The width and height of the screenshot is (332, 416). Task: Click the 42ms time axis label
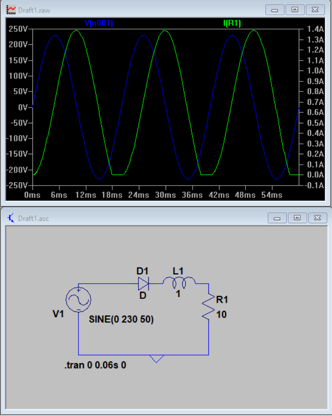(x=219, y=195)
